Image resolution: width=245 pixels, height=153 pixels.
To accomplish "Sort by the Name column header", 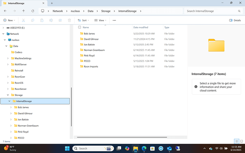I will click(x=86, y=27).
